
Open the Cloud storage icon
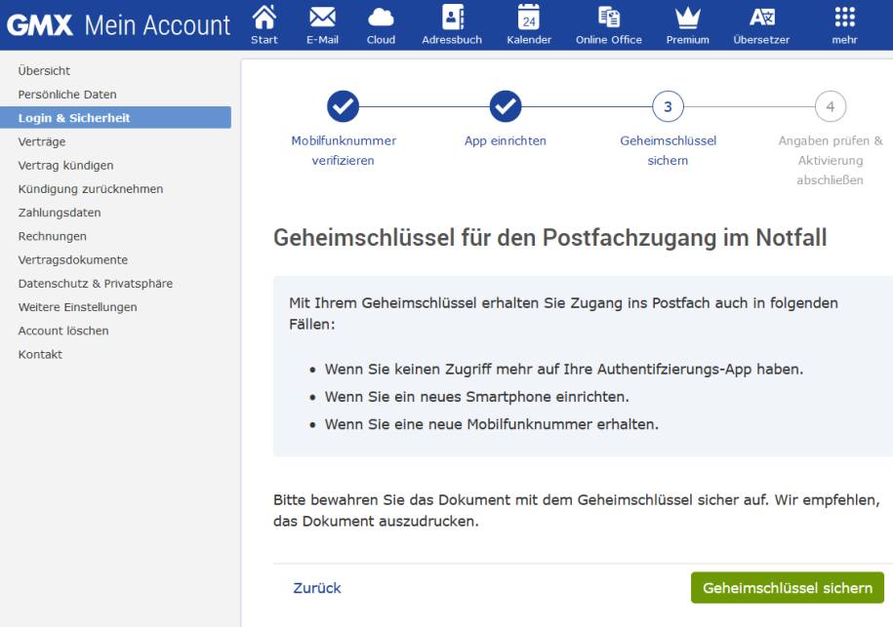coord(381,24)
